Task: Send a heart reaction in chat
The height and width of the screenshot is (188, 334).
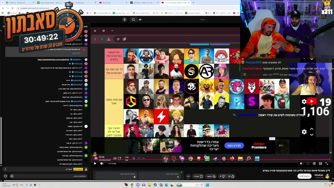Action: pos(5,176)
